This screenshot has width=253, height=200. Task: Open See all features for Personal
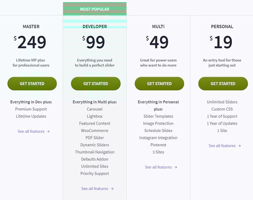tap(222, 146)
